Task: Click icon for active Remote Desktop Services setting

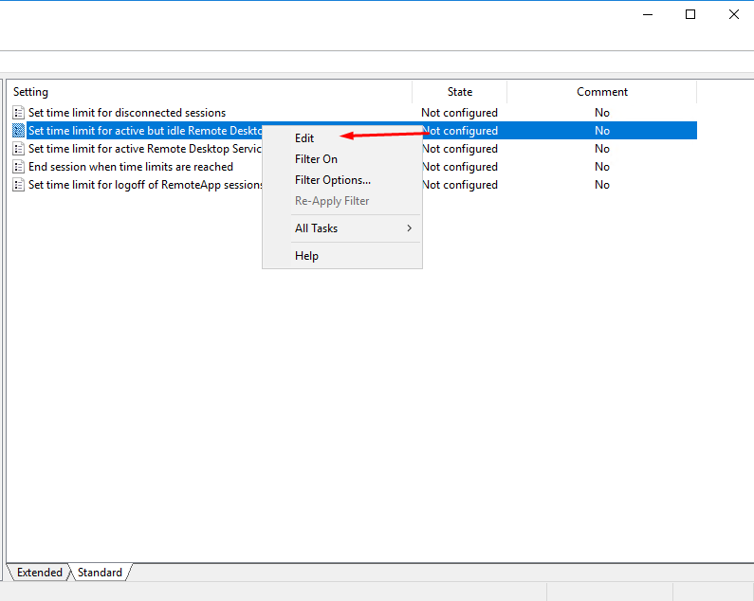Action: coord(18,149)
